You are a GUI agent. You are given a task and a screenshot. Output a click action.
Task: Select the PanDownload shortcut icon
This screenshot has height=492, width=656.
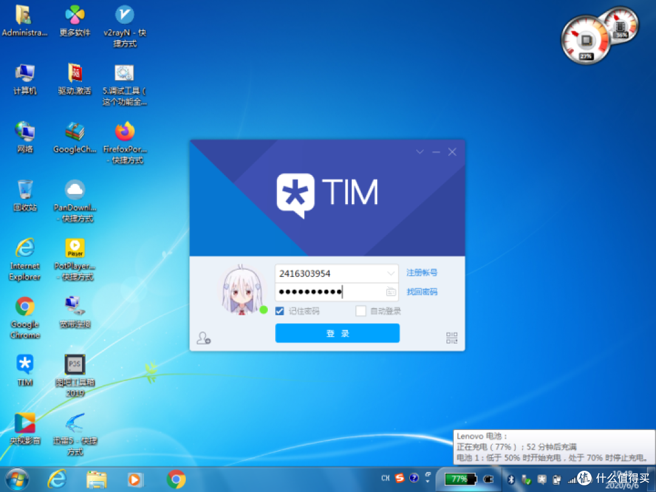coord(75,201)
